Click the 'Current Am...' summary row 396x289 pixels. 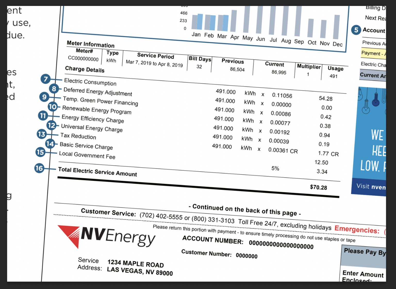[x=373, y=75]
